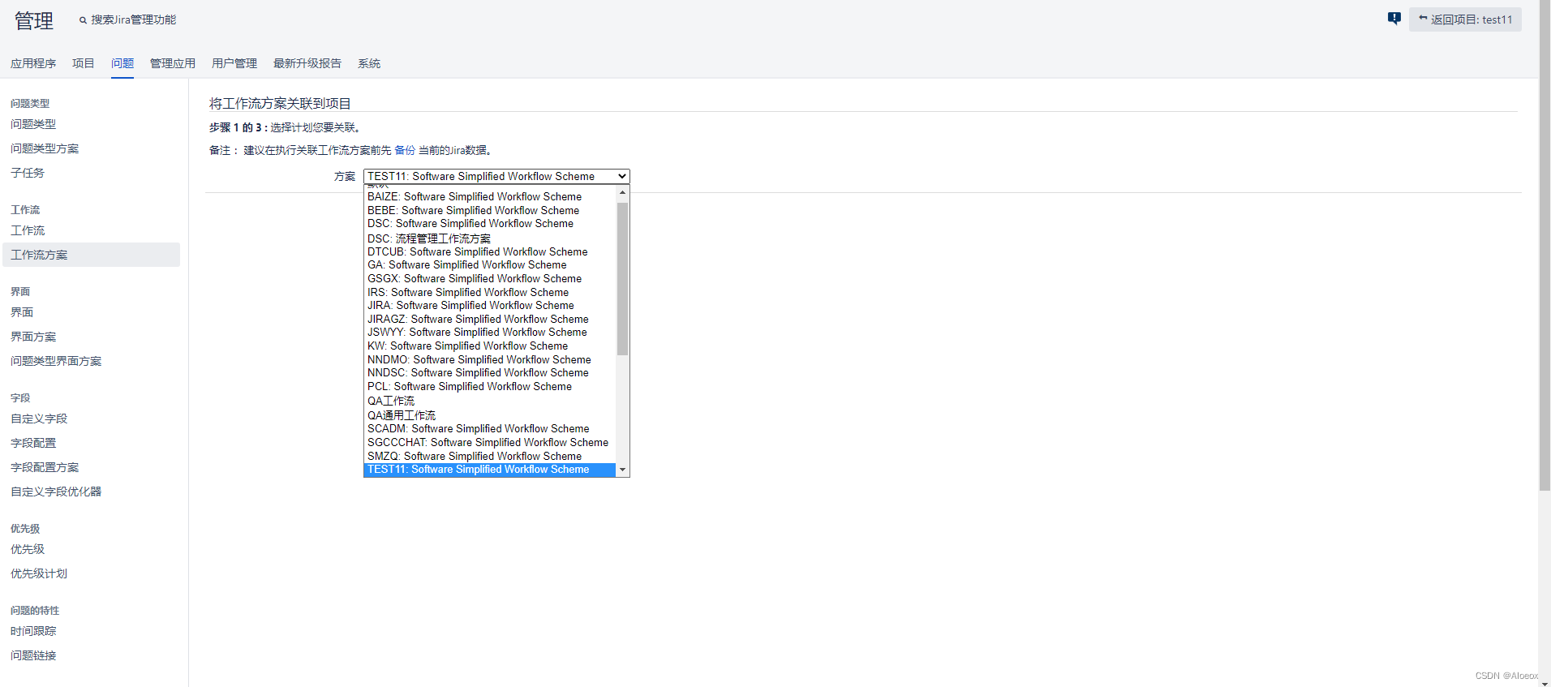Select BAIZE workflow scheme option
The image size is (1551, 687).
click(x=475, y=196)
